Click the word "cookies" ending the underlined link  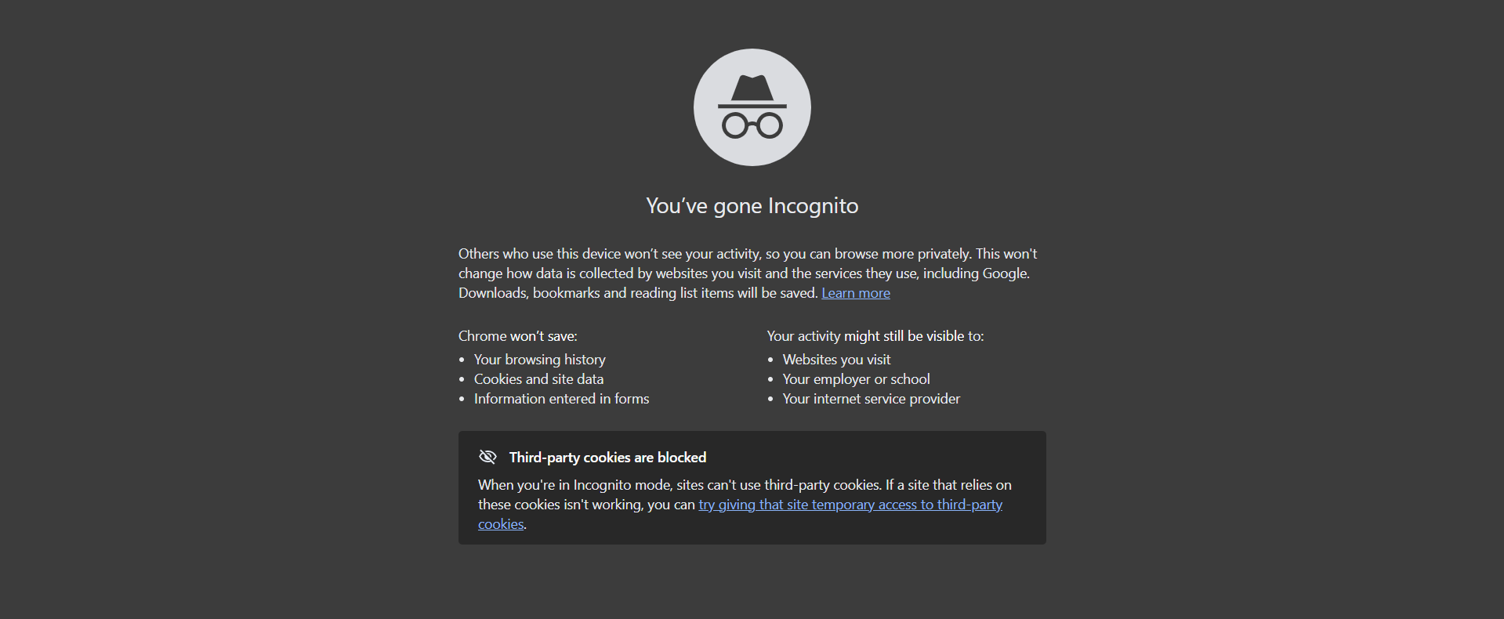[x=501, y=524]
